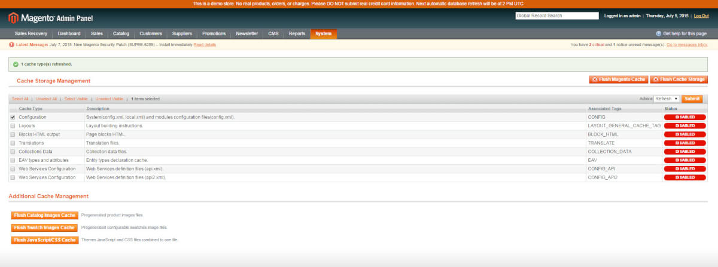Expand the Promotions menu
Screen dimensions: 718x267
click(x=214, y=34)
